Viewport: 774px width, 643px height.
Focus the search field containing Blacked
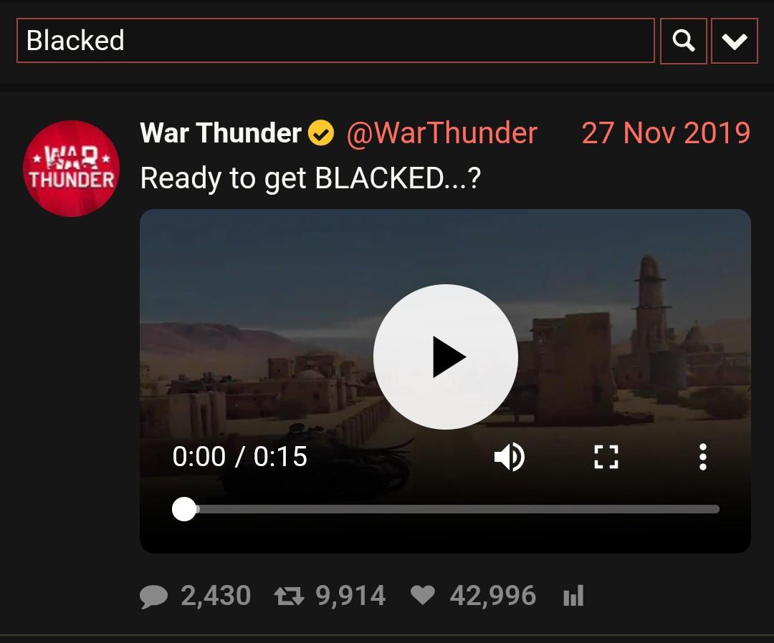coord(335,40)
